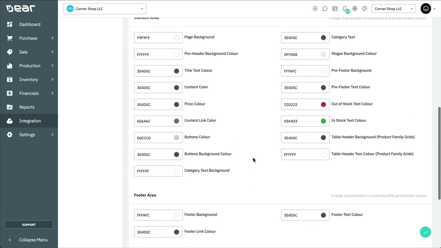The height and width of the screenshot is (248, 441).
Task: Click the Reports chart icon
Action: click(10, 107)
